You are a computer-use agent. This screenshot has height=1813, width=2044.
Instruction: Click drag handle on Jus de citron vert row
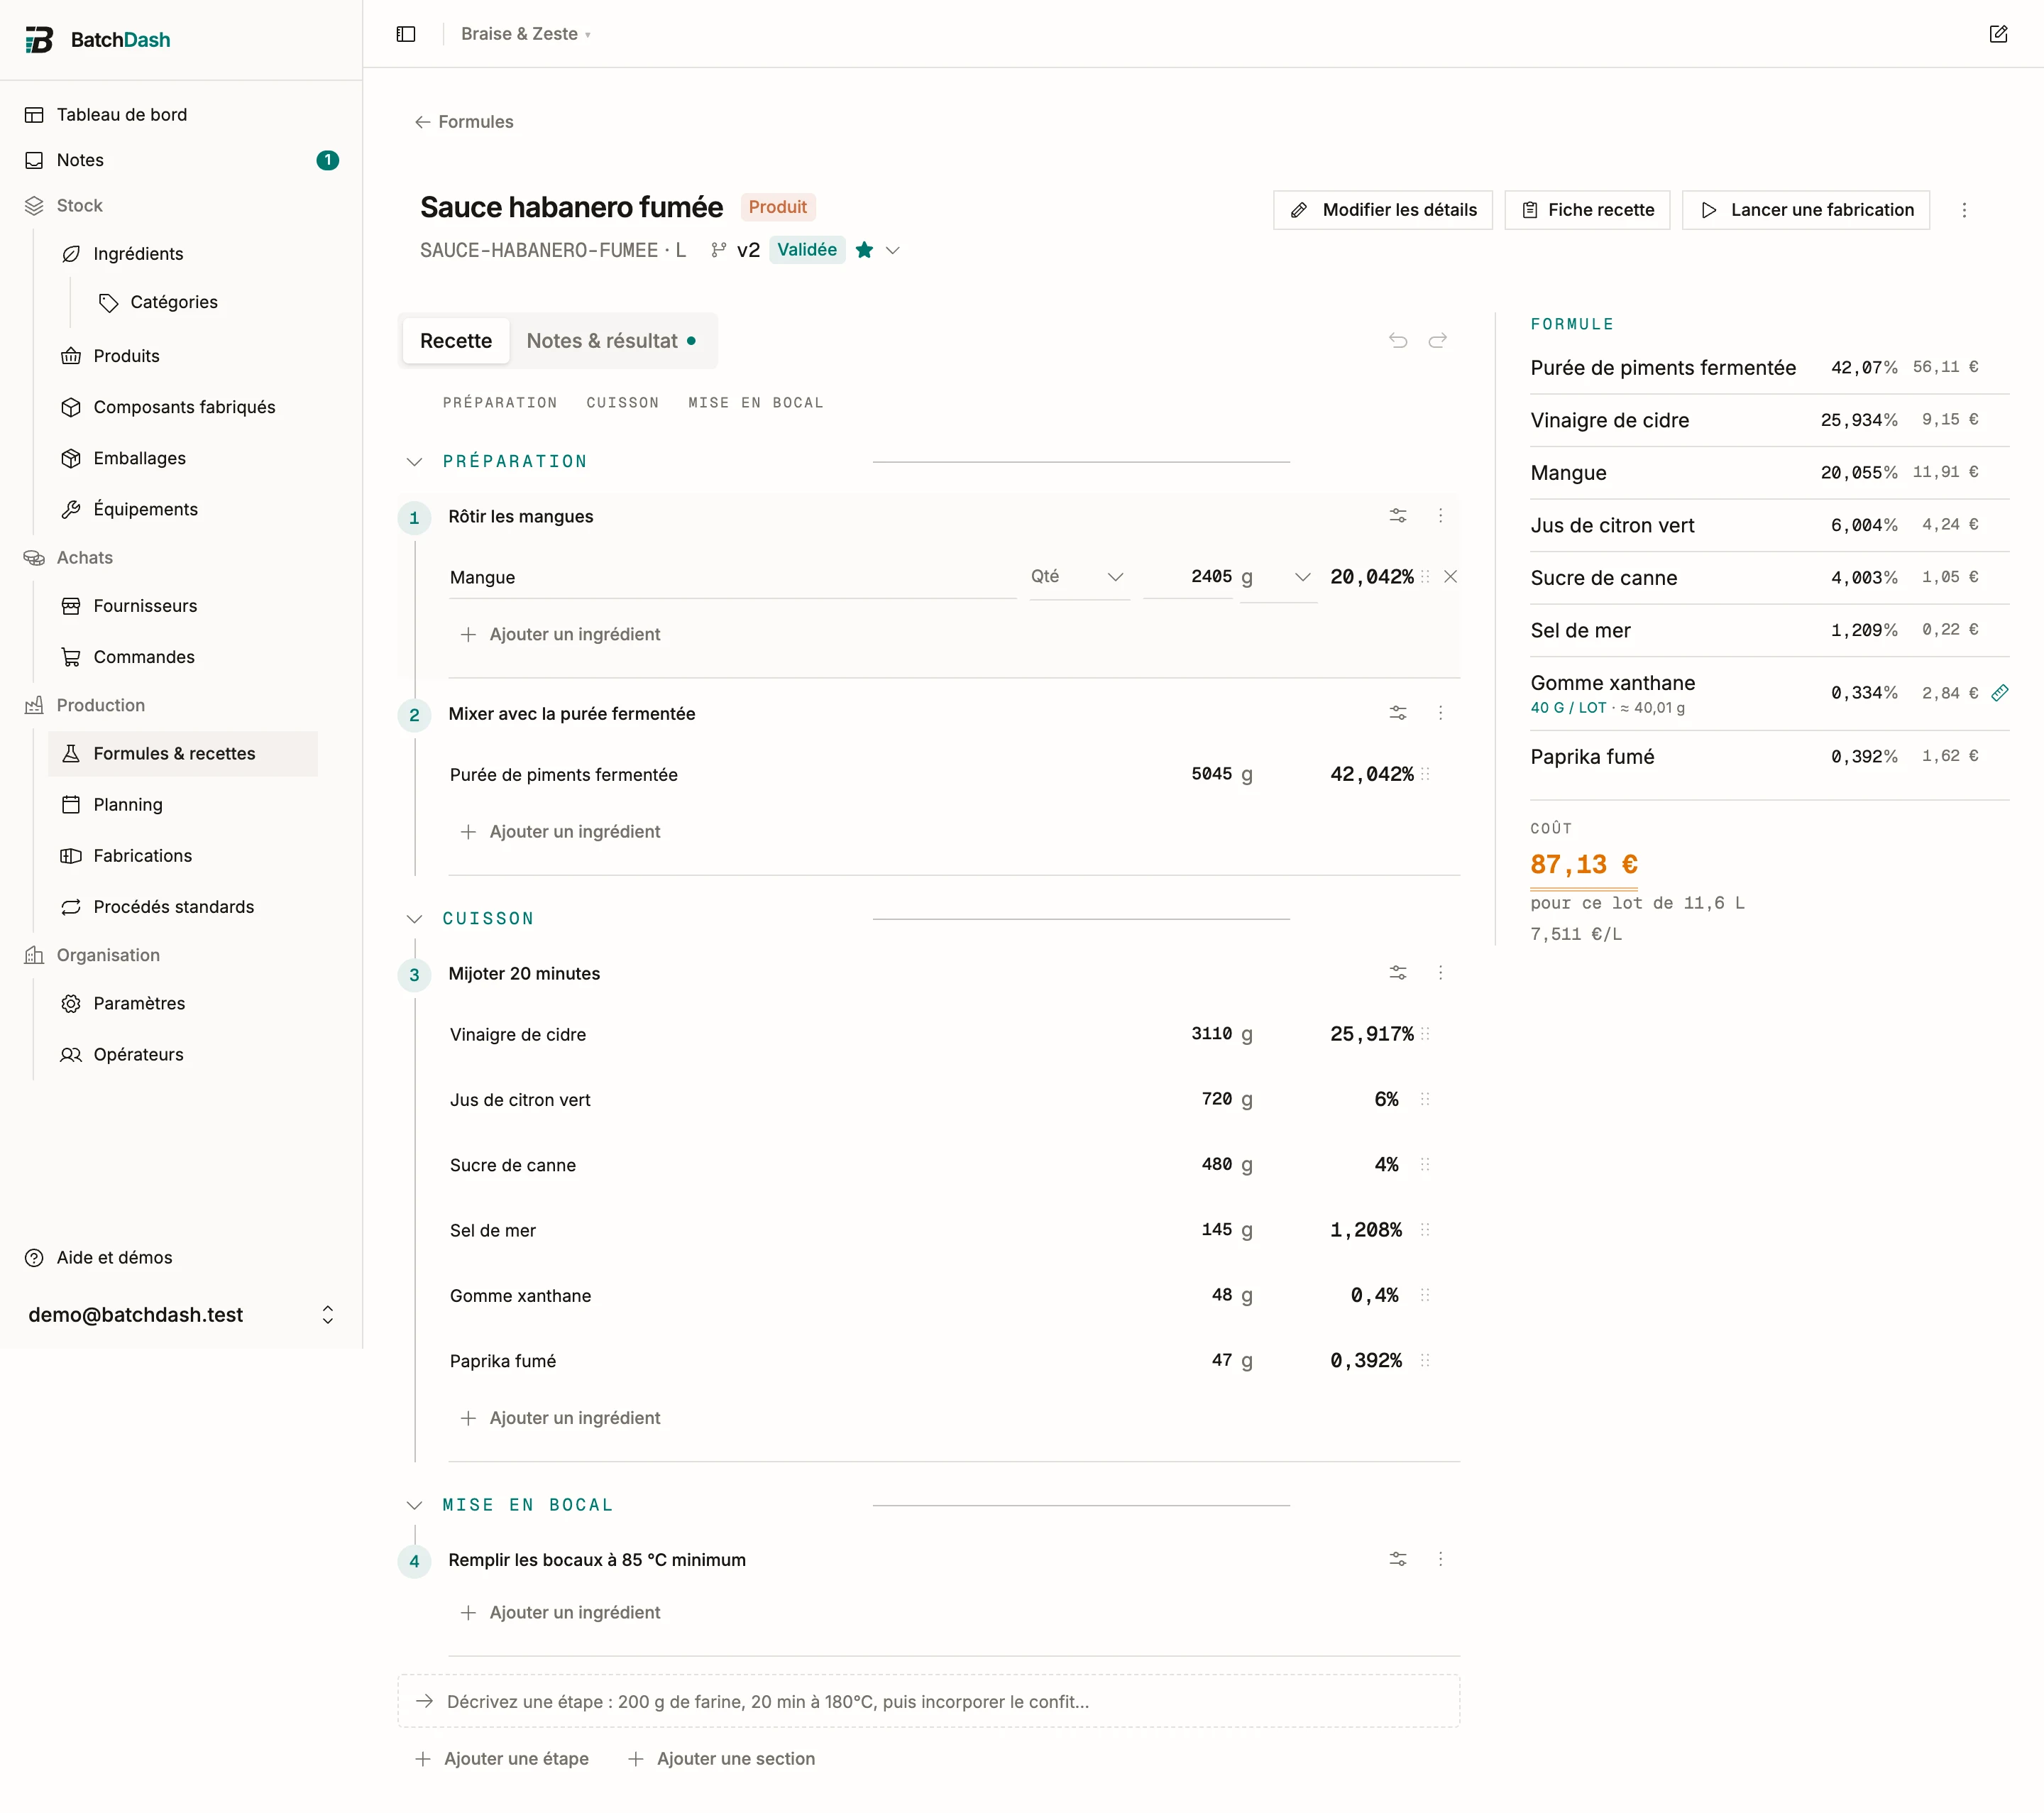coord(1425,1099)
